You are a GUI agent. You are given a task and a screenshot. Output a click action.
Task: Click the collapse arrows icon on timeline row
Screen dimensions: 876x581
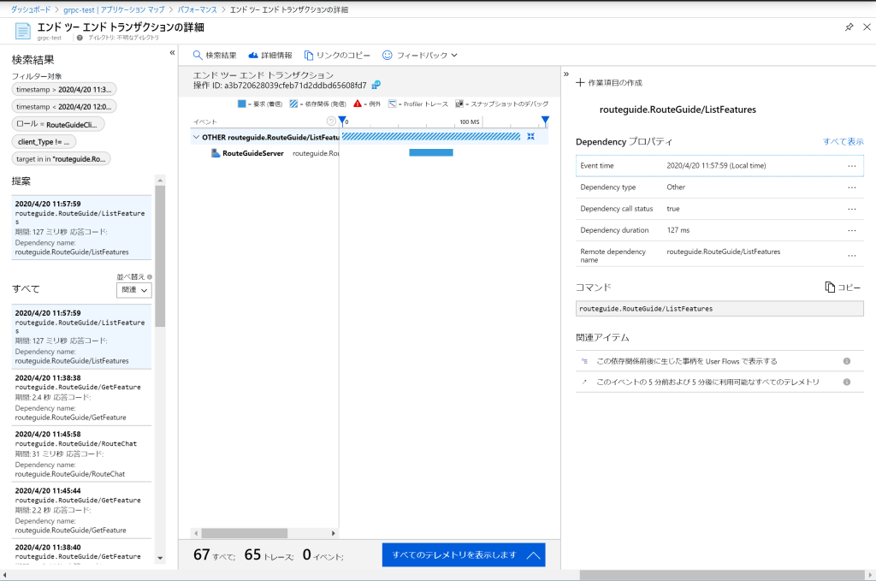(x=530, y=136)
